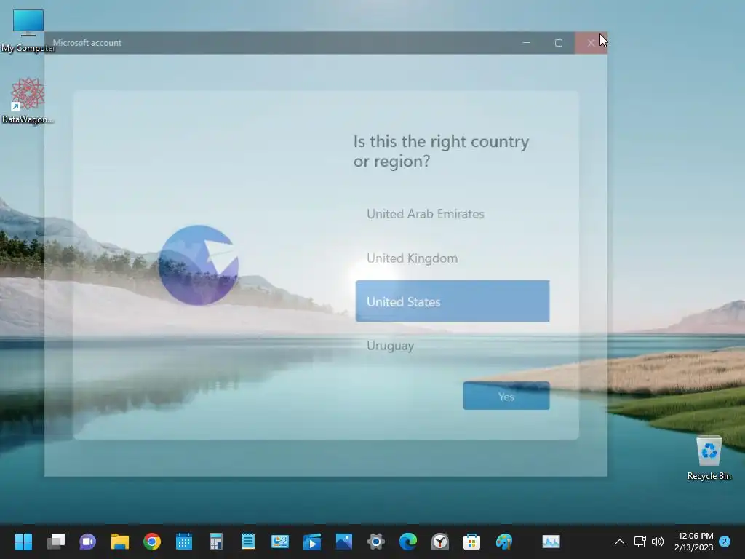Show hidden system tray icons
745x559 pixels.
[620, 542]
